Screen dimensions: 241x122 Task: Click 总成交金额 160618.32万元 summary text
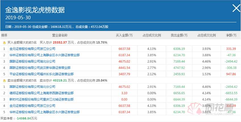coord(52,27)
